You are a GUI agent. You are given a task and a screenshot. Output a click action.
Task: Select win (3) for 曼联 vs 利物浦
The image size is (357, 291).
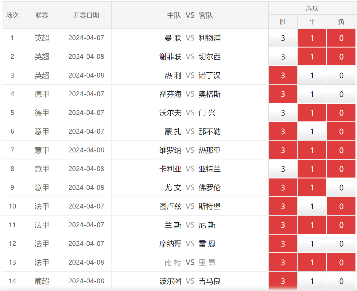pyautogui.click(x=283, y=38)
